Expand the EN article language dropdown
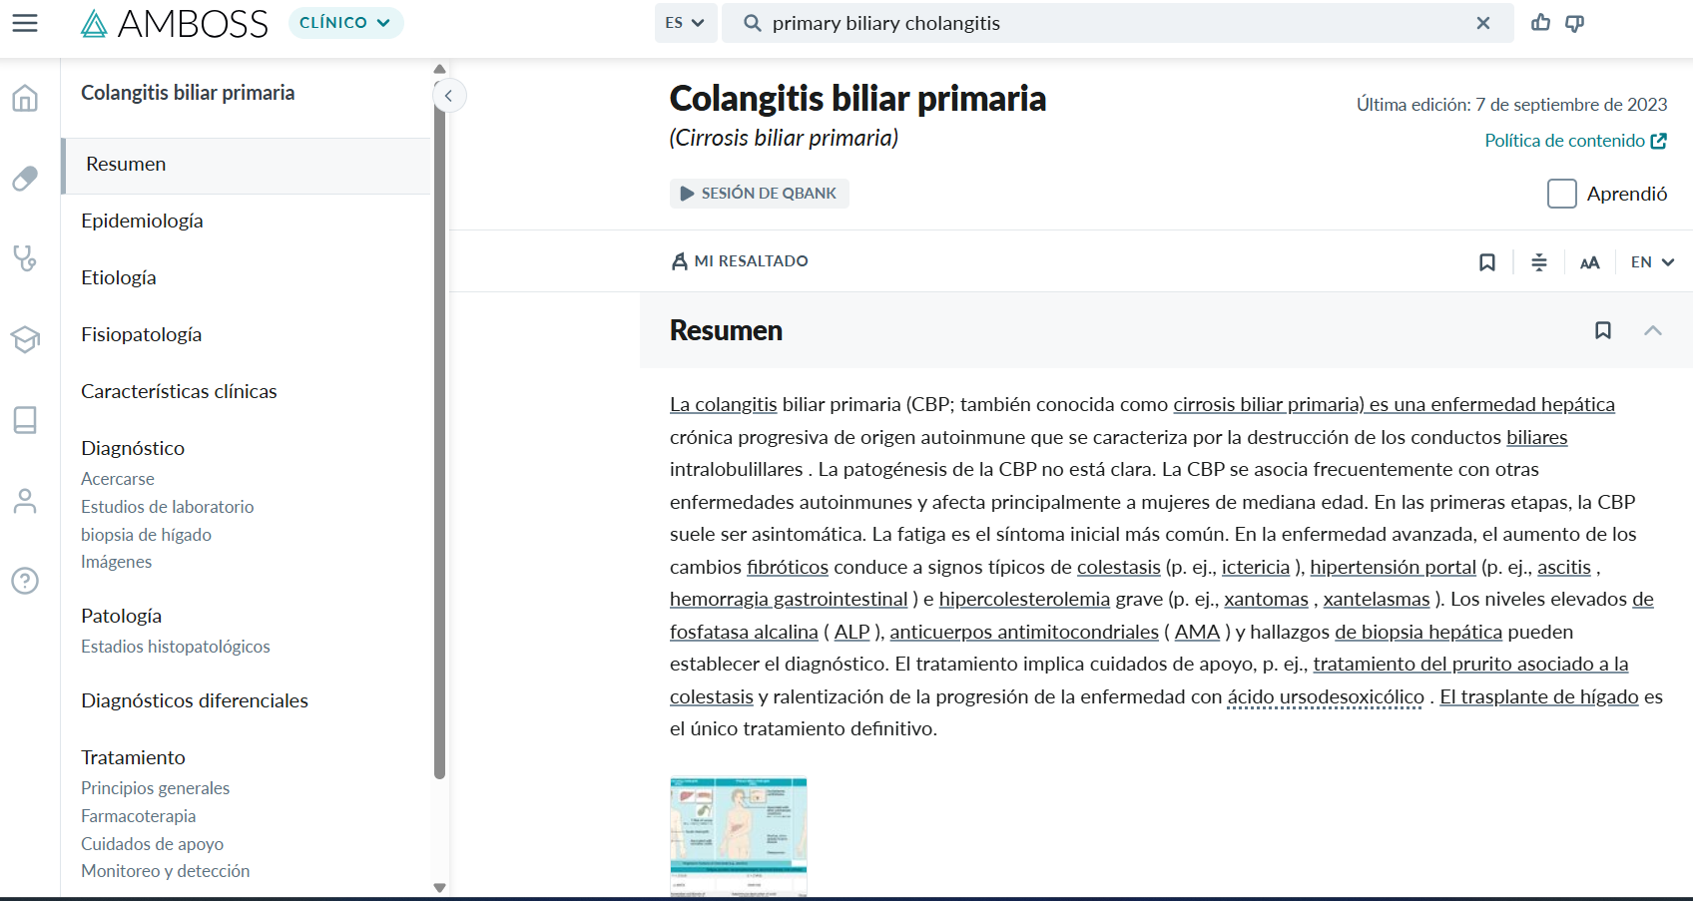 point(1652,262)
